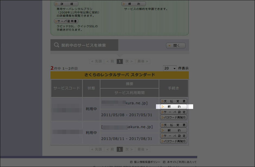Click the 摘要 column header
This screenshot has height=167, width=255.
click(129, 84)
